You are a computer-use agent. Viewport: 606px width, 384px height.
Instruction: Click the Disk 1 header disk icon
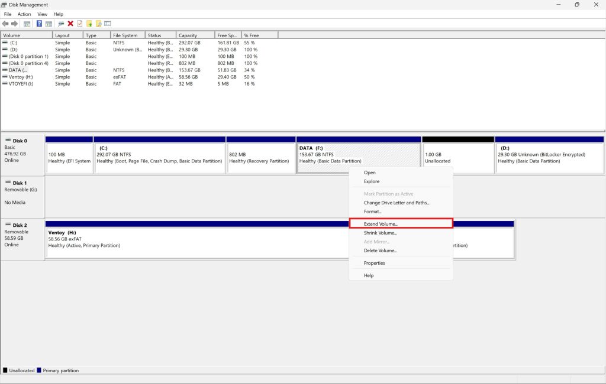click(x=8, y=182)
